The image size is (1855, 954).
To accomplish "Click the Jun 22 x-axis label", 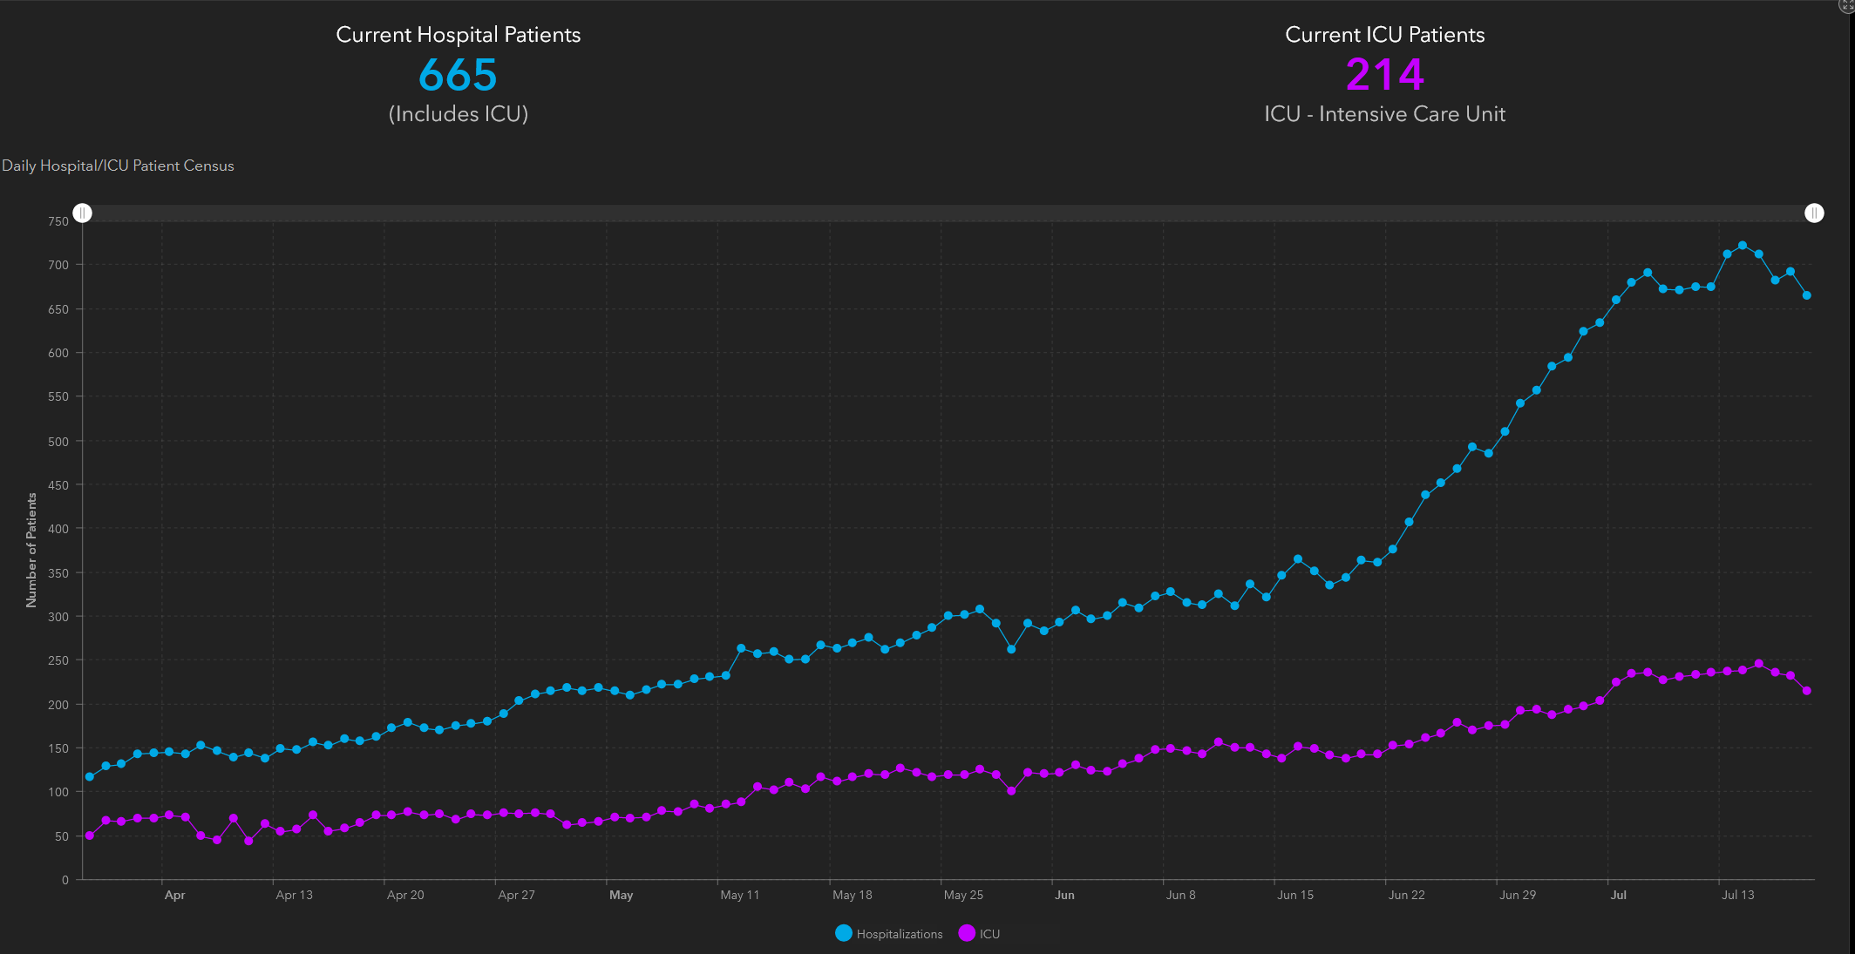I will click(1406, 895).
